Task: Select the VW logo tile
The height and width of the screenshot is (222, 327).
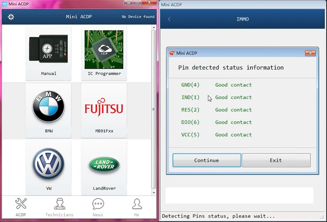Action: (x=48, y=168)
